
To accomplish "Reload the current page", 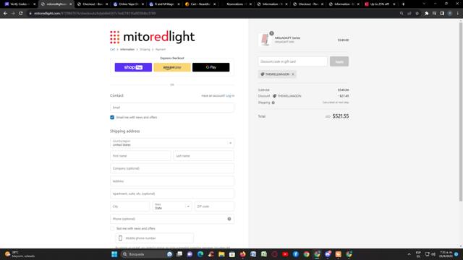I will (21, 13).
